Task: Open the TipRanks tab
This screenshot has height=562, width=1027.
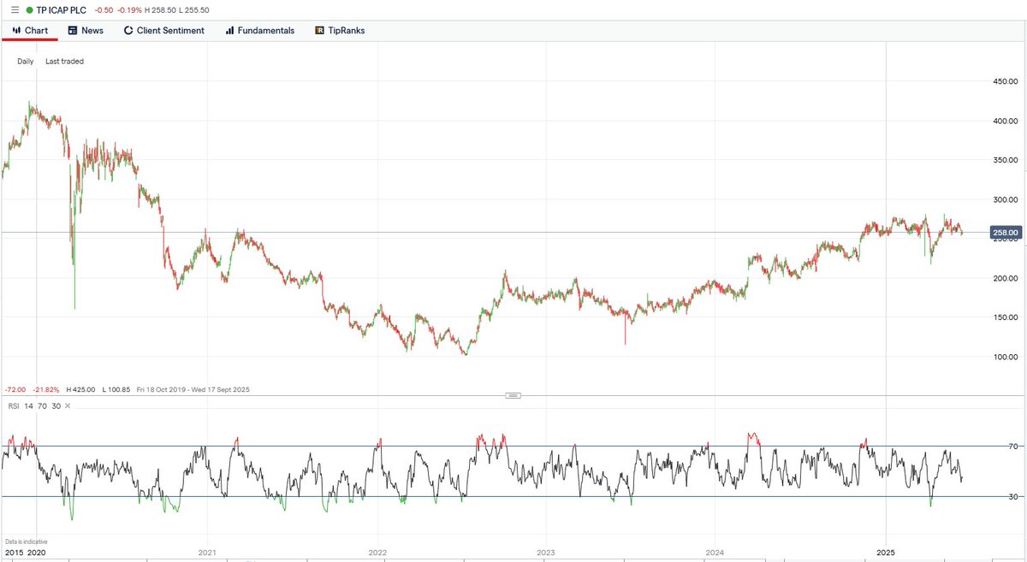Action: click(340, 30)
